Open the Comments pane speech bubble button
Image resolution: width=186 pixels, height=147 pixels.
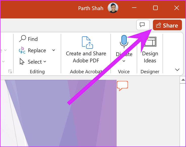(143, 25)
